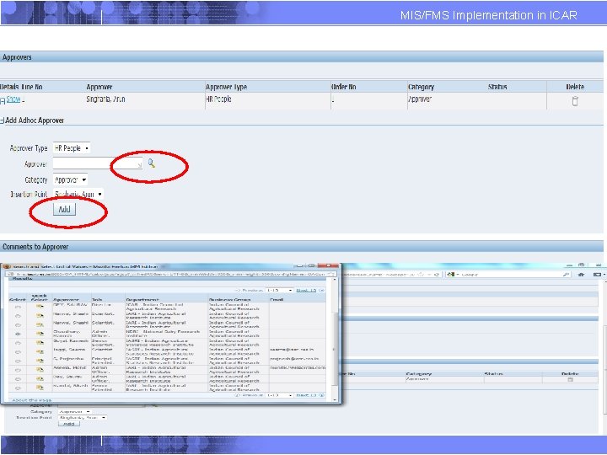The image size is (607, 455).
Task: Select radio button for Jaggi, Seema row
Action: click(18, 351)
